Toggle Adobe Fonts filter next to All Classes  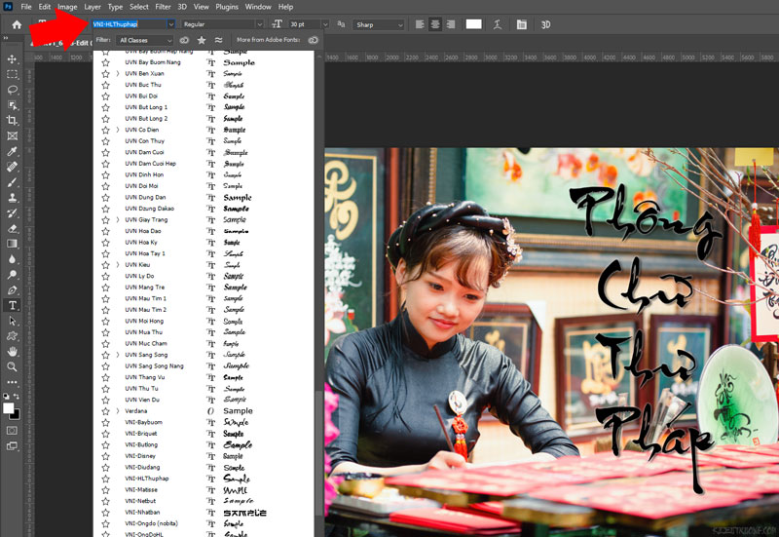(x=184, y=40)
